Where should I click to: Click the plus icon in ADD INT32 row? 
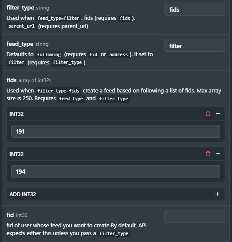coord(217,194)
